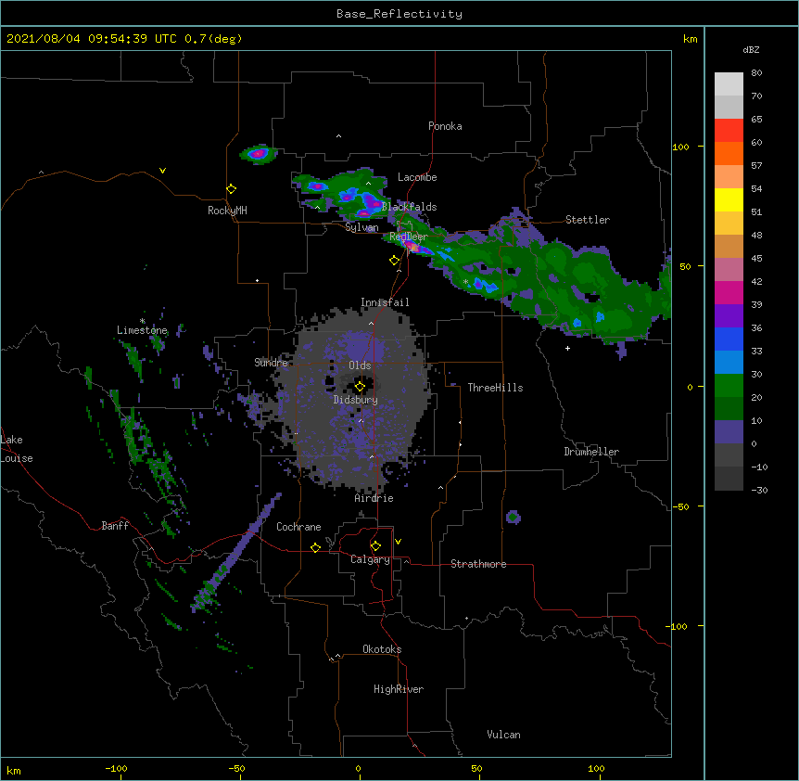The height and width of the screenshot is (781, 799).
Task: Select the Blackfalds label
Action: (x=409, y=207)
